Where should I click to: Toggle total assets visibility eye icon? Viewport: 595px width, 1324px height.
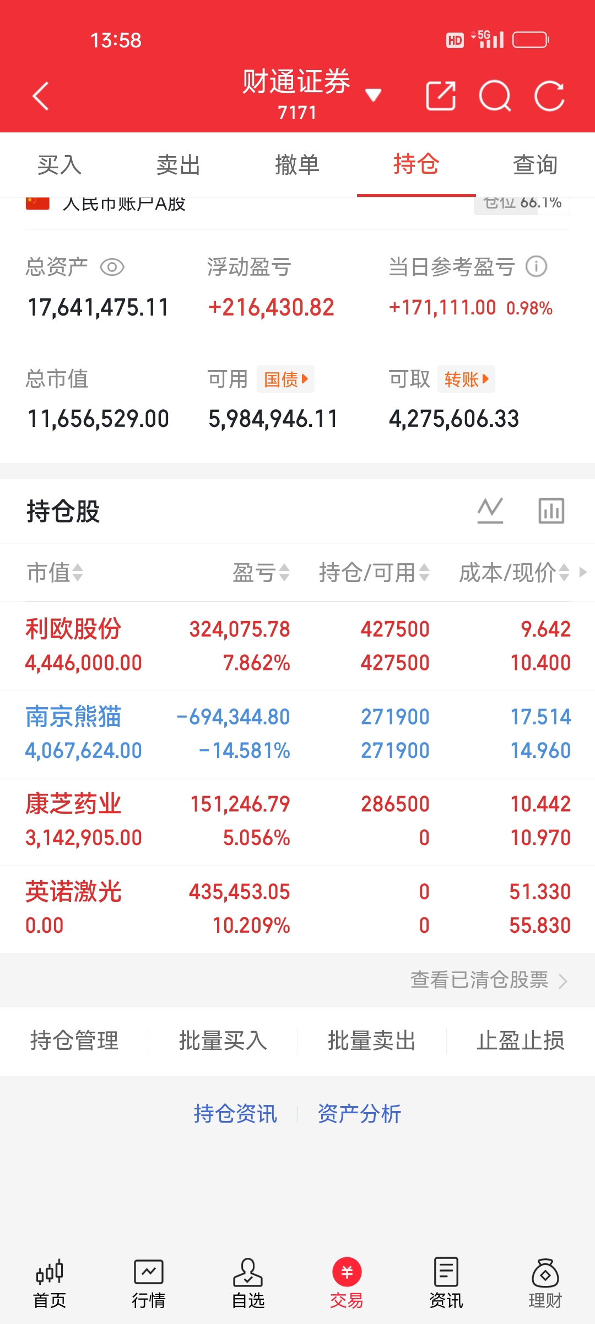coord(112,268)
